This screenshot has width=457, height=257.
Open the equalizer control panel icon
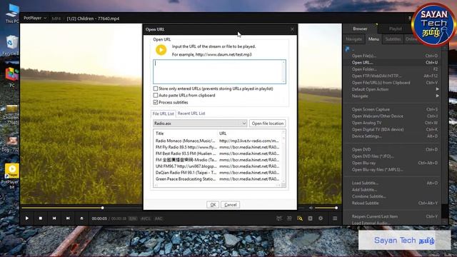point(279,218)
